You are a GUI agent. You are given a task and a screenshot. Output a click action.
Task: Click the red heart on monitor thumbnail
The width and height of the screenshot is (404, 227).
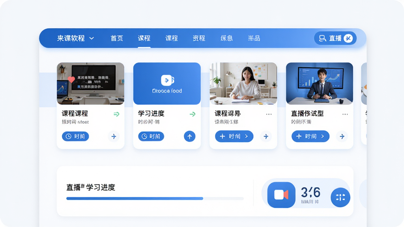coord(71,79)
